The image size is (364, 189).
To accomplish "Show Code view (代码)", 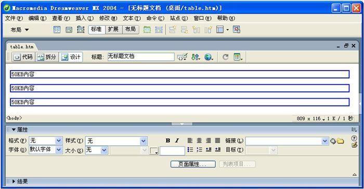I will click(x=23, y=57).
